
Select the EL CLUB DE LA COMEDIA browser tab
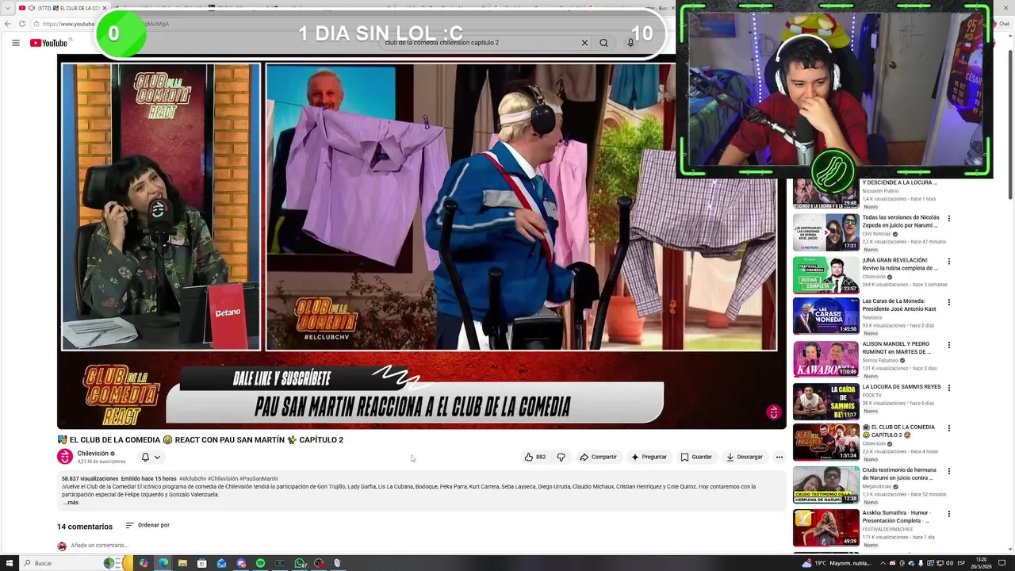[62, 8]
